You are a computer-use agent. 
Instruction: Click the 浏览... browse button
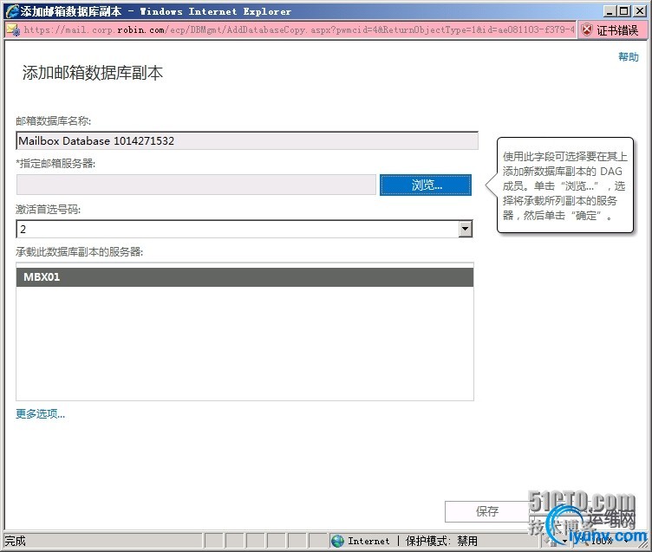click(x=426, y=185)
